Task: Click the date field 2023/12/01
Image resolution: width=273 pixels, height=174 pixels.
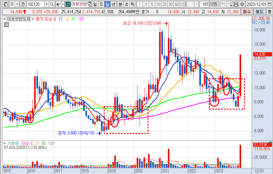Action: point(256,4)
